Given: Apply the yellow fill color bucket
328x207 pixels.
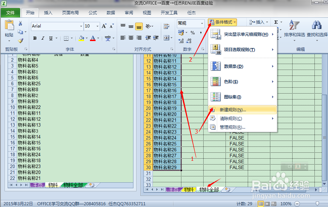Looking at the screenshot, I should tap(81, 38).
